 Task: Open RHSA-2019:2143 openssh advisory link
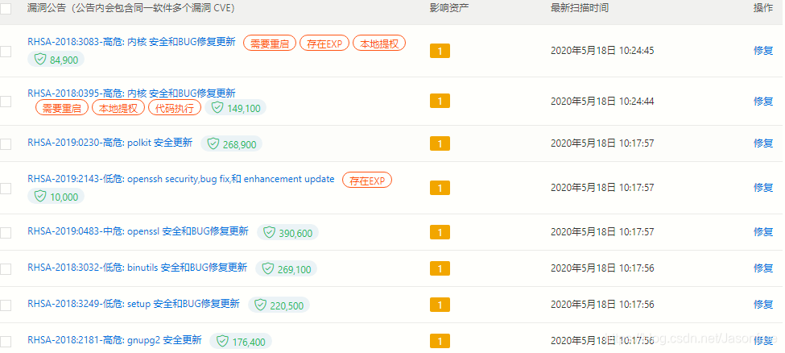(180, 179)
